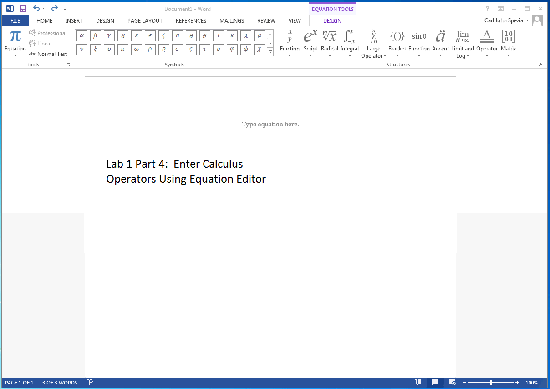This screenshot has width=550, height=389.
Task: Click the 100% zoom level button
Action: pos(532,383)
